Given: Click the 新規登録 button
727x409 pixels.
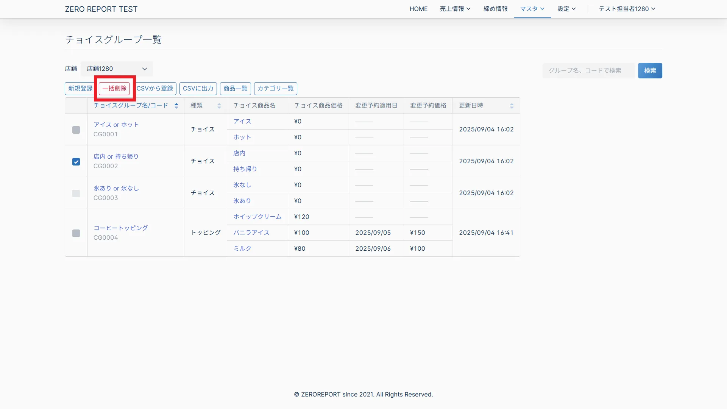Looking at the screenshot, I should click(x=80, y=88).
